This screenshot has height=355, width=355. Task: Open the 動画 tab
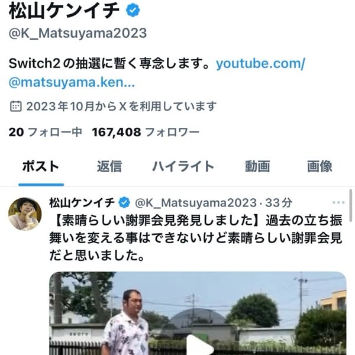point(257,166)
